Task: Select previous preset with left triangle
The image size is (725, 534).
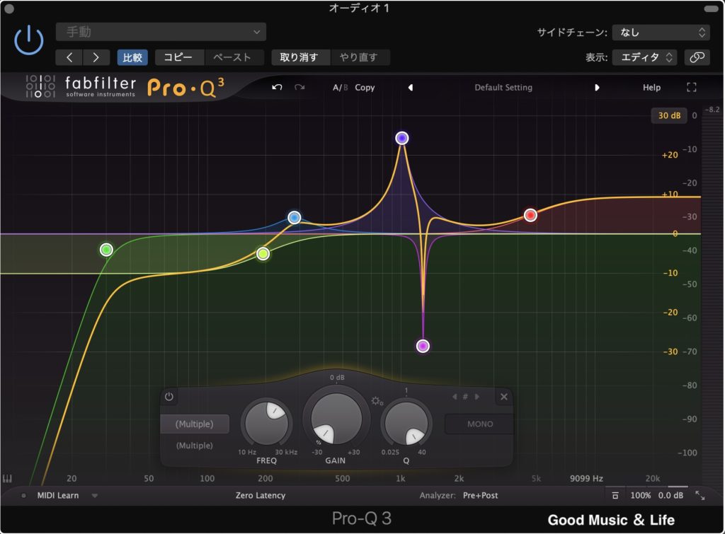Action: [x=410, y=87]
